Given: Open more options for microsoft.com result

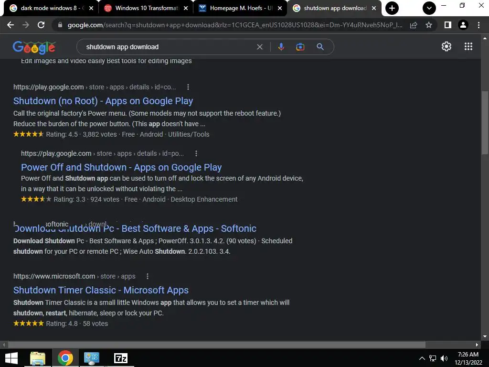Looking at the screenshot, I should point(147,277).
